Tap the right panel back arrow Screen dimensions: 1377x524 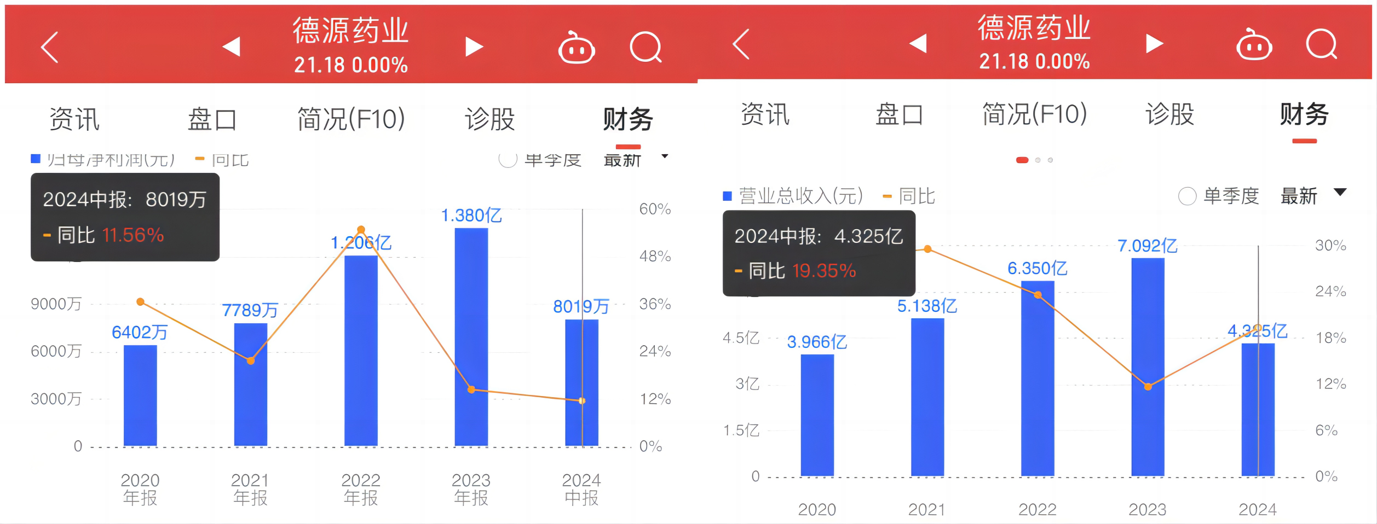(740, 46)
